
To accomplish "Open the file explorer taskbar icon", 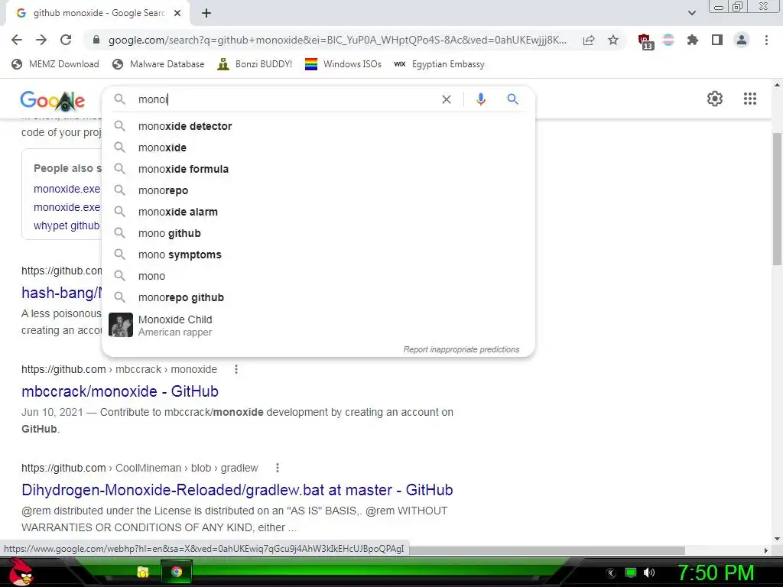I will click(143, 572).
